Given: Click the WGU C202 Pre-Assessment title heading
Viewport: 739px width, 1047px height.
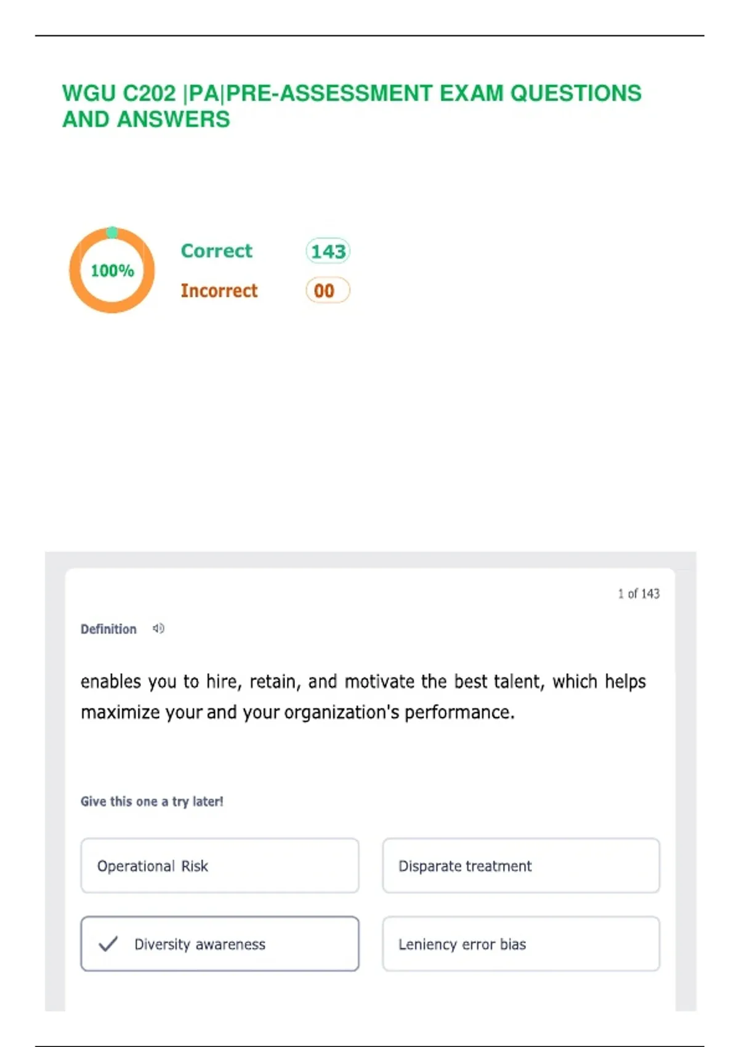Looking at the screenshot, I should pyautogui.click(x=352, y=106).
